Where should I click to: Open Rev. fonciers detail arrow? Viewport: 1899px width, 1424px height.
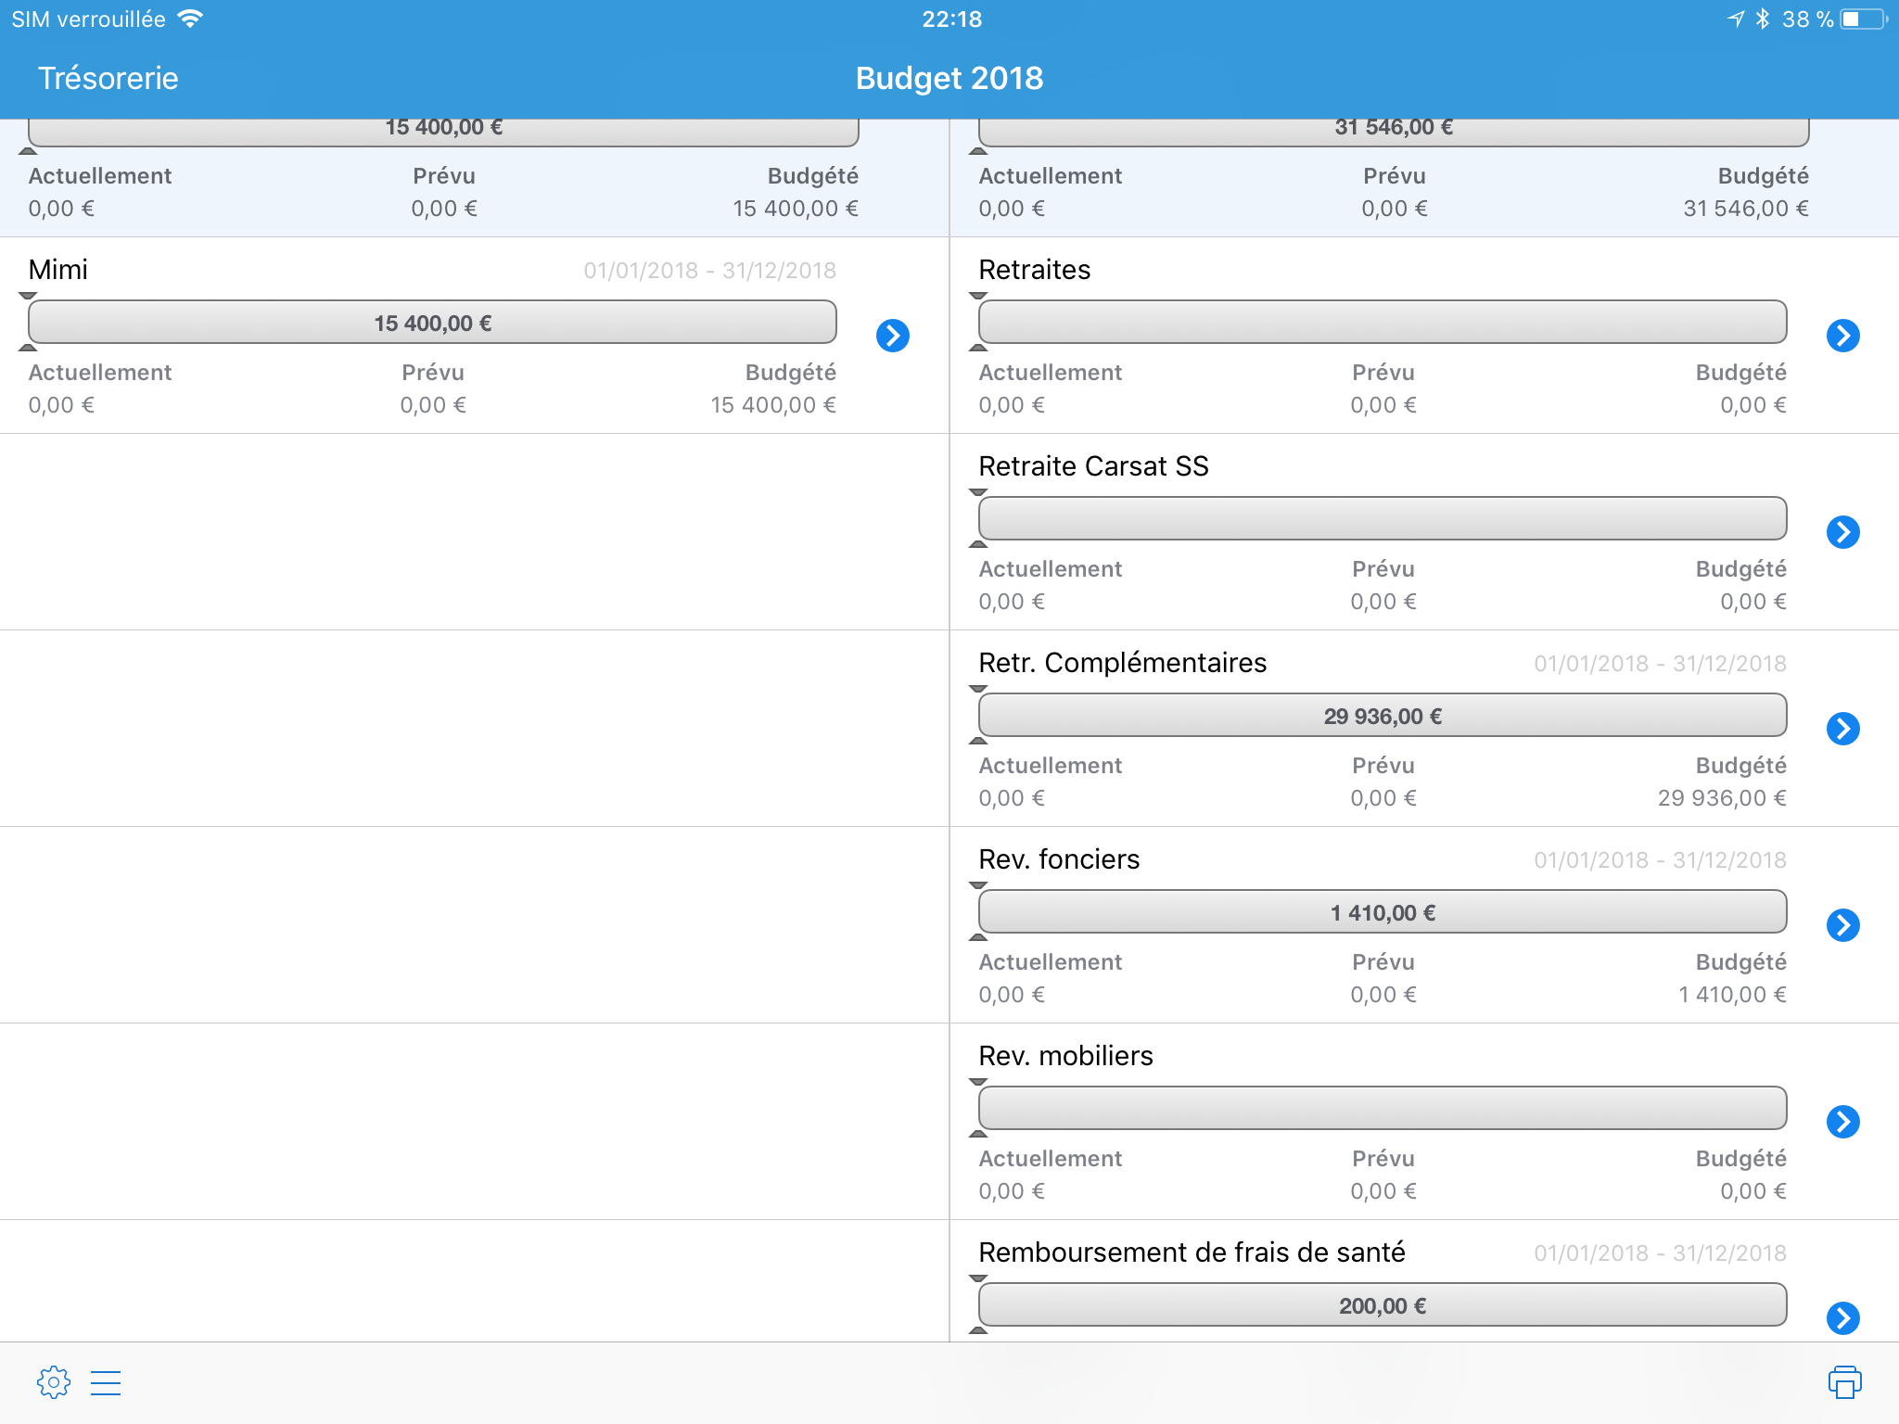pos(1842,925)
